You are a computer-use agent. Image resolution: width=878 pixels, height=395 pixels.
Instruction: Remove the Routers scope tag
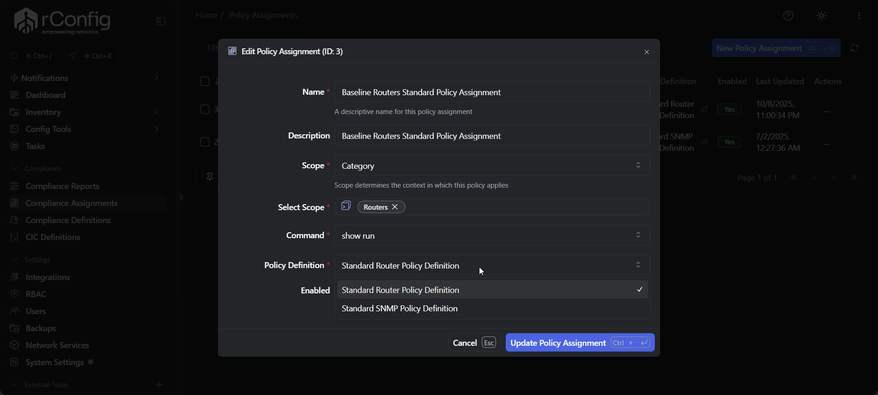395,207
